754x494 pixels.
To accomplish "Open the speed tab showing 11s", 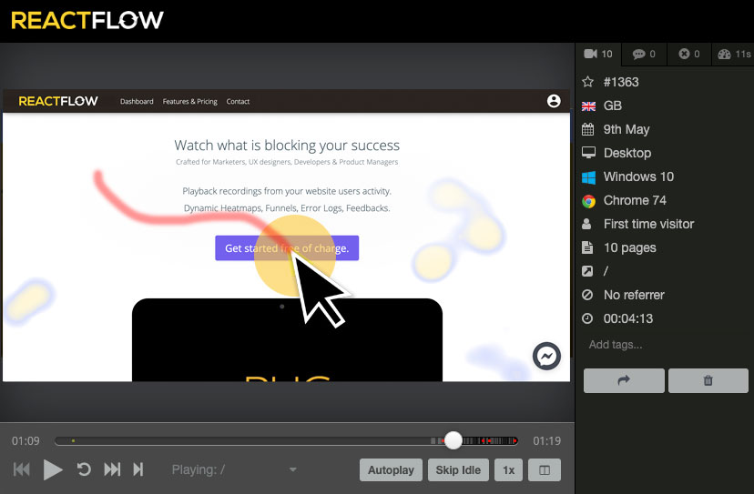I will [x=733, y=55].
